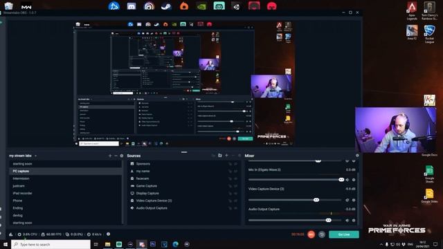Viewport: 443px width, 249px height.
Task: Open the Windows Start menu
Action: click(5, 244)
